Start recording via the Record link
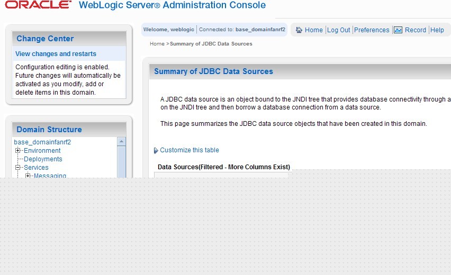451x275 pixels. [416, 30]
